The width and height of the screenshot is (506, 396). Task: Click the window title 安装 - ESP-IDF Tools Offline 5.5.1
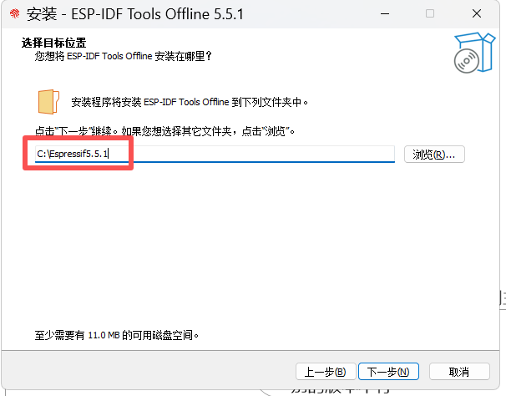[x=135, y=14]
